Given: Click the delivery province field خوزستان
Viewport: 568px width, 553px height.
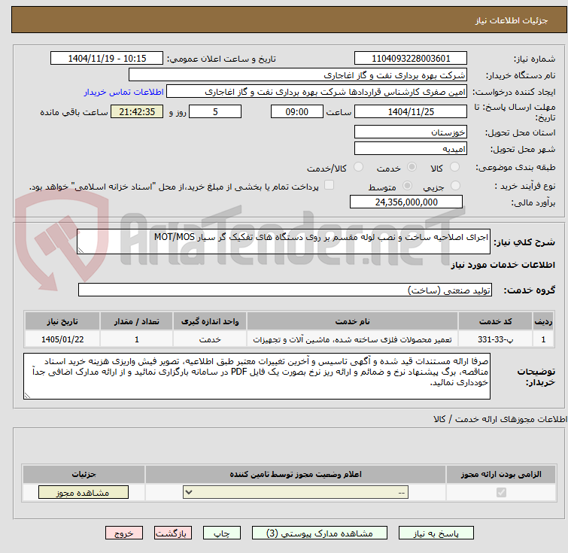Looking at the screenshot, I should tap(411, 132).
